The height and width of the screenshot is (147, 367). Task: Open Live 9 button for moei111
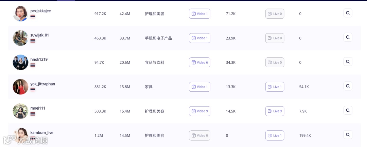click(x=275, y=111)
